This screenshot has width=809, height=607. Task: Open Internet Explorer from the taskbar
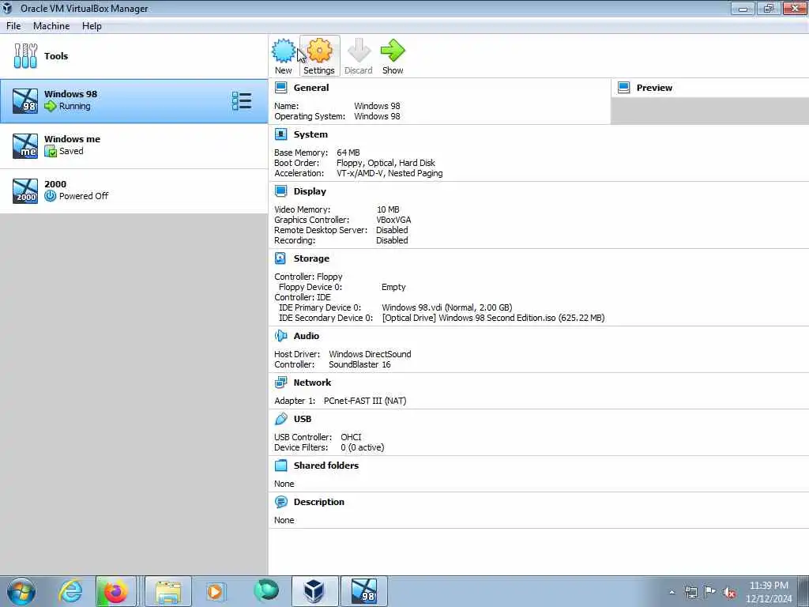(70, 591)
